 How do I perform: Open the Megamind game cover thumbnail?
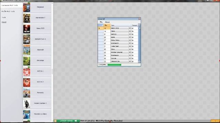(26, 7)
